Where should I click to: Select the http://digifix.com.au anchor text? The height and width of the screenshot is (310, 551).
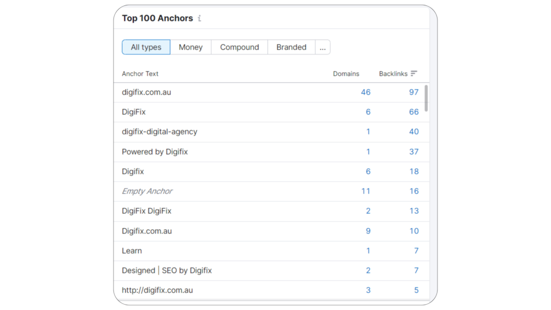157,290
